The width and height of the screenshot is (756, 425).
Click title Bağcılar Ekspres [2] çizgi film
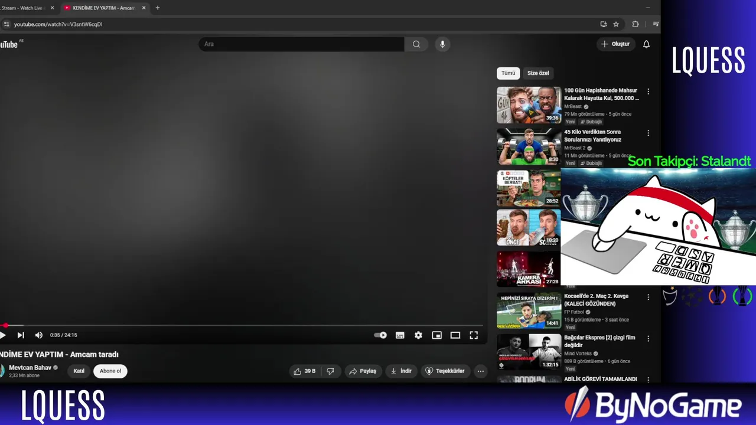click(x=599, y=341)
